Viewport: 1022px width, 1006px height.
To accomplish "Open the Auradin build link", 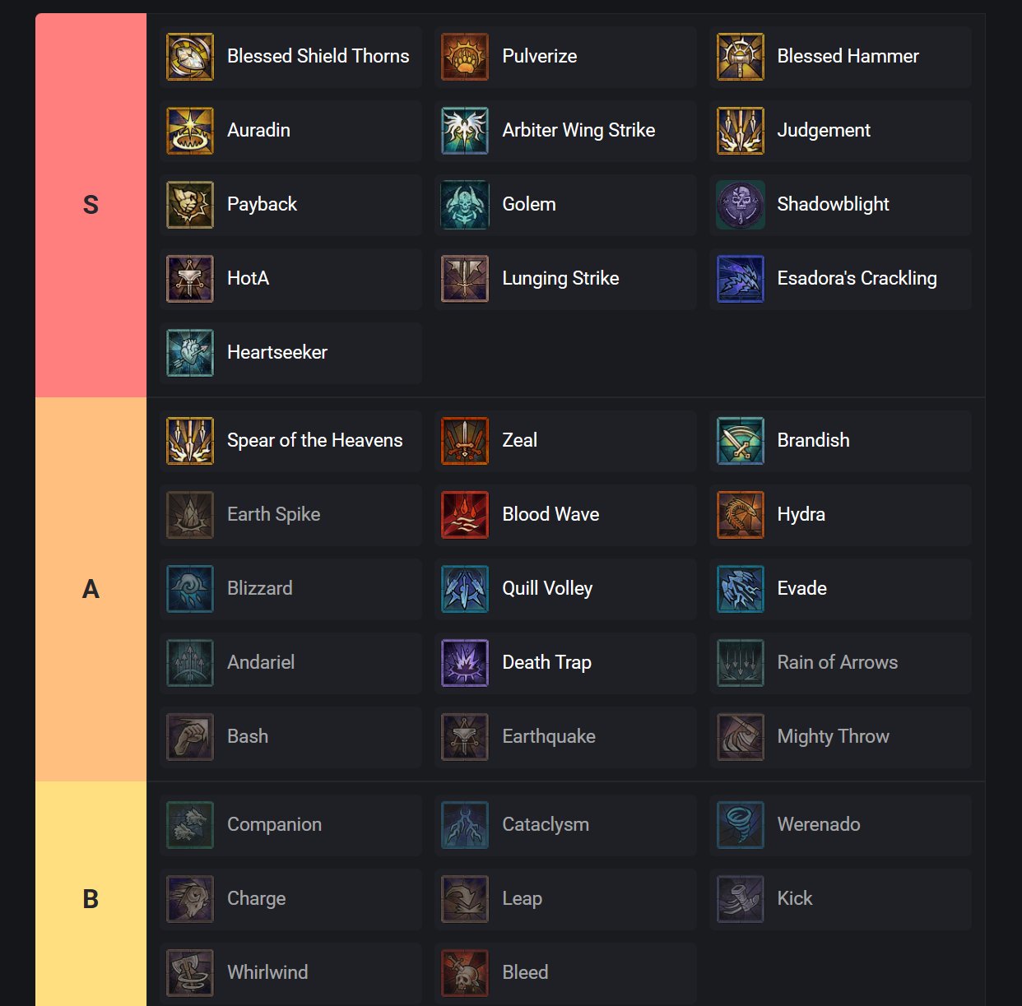I will click(258, 131).
